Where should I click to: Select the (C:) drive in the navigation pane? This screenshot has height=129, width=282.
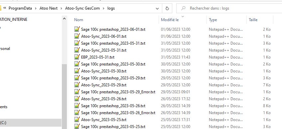(x=31, y=123)
